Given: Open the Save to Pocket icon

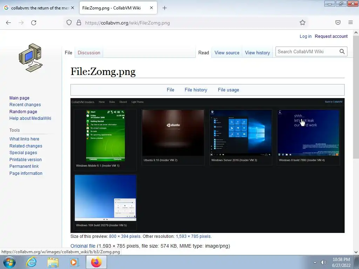Looking at the screenshot, I should click(338, 22).
